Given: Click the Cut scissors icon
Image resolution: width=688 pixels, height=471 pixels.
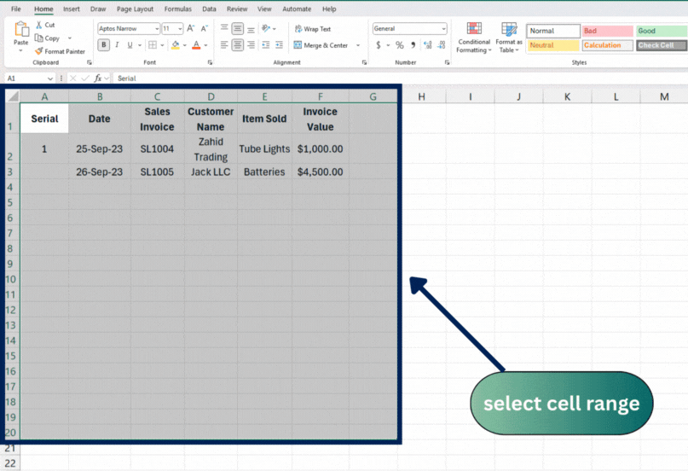Looking at the screenshot, I should (38, 26).
